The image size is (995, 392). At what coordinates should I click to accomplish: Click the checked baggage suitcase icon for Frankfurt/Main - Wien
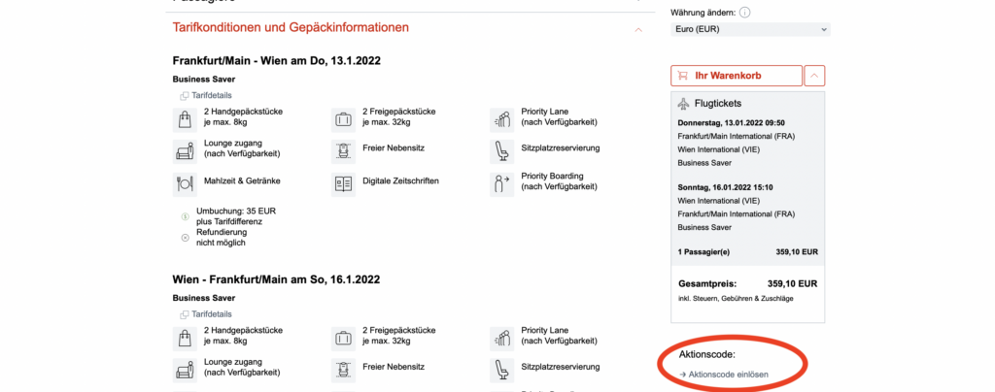pyautogui.click(x=343, y=119)
